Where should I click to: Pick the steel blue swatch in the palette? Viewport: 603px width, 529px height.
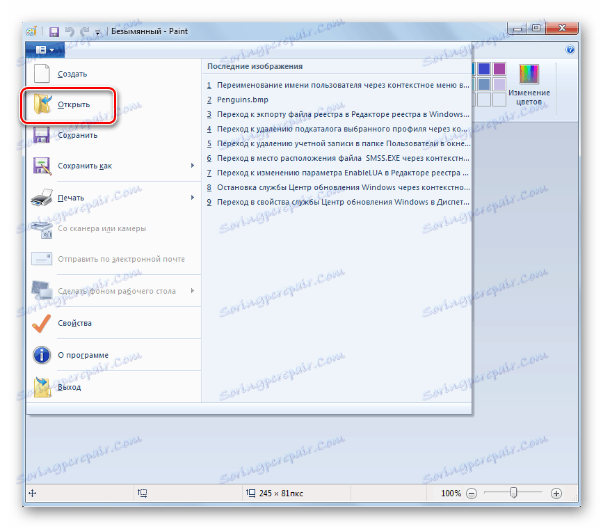[x=484, y=84]
